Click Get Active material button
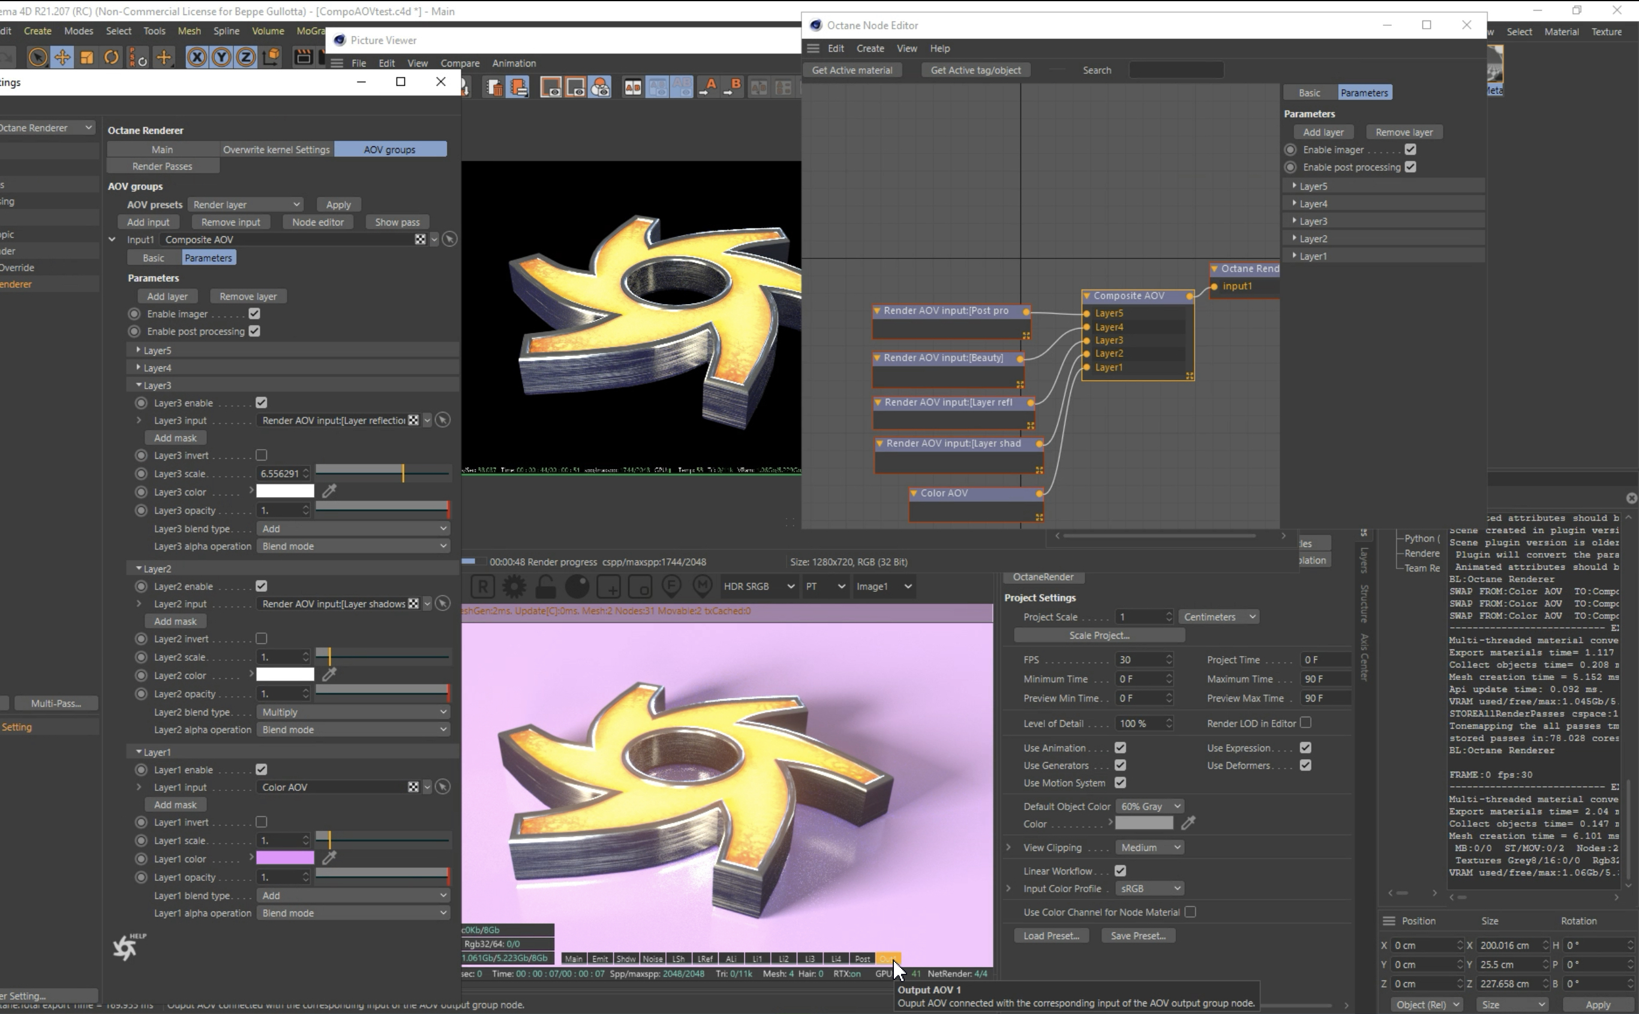Screen dimensions: 1639x1014 click(851, 70)
